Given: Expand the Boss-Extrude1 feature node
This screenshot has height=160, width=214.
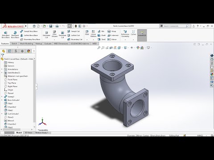Looking at the screenshot, I should pyautogui.click(x=2, y=100).
